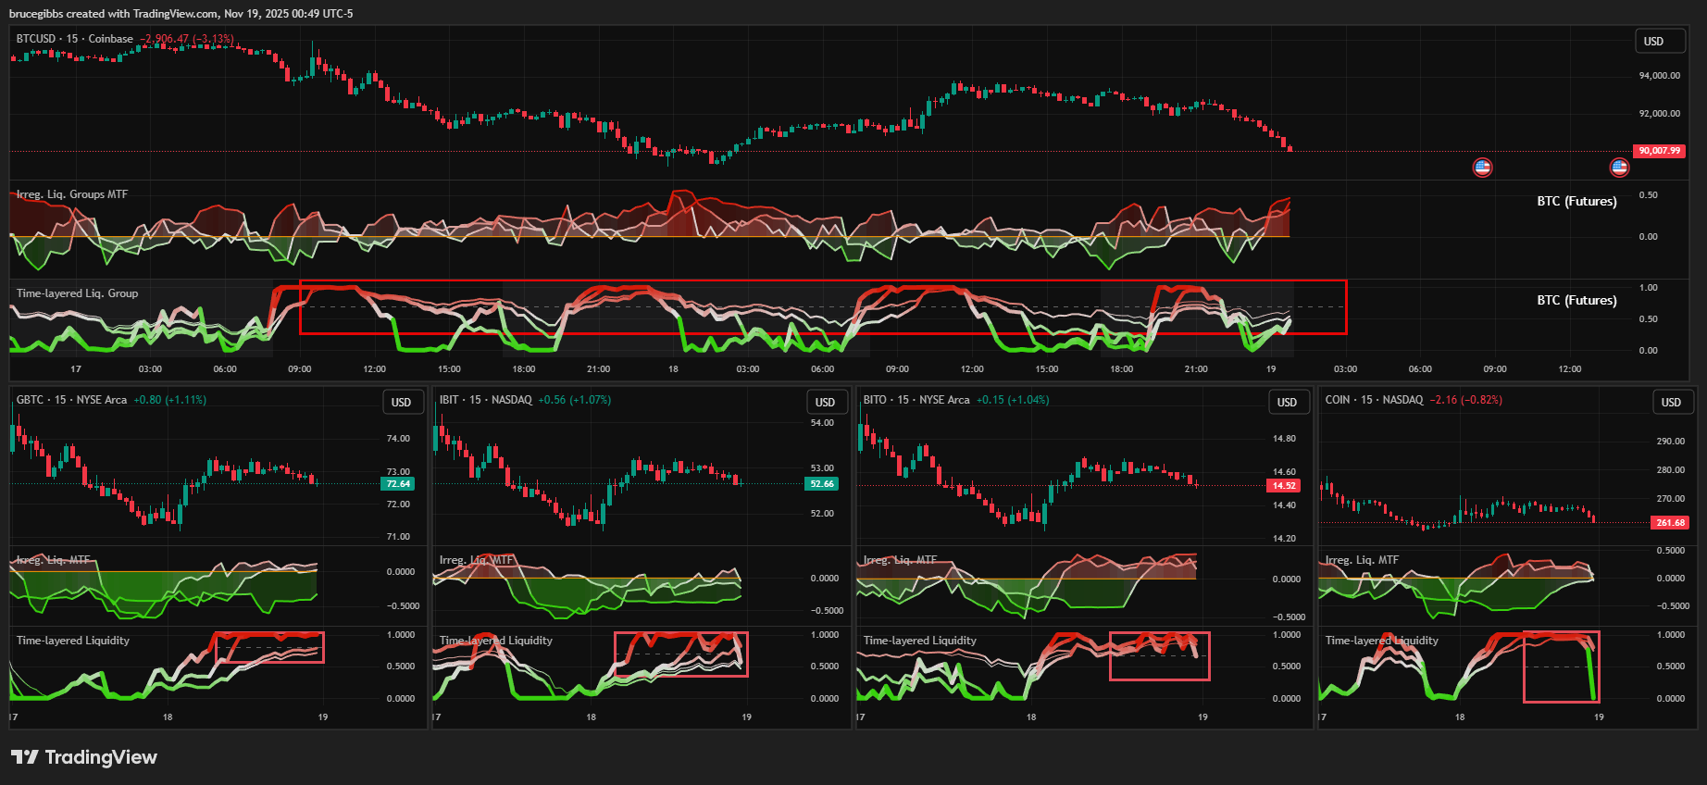1707x785 pixels.
Task: Select the Time-layered Liq. Group indicator label
Action: click(77, 293)
